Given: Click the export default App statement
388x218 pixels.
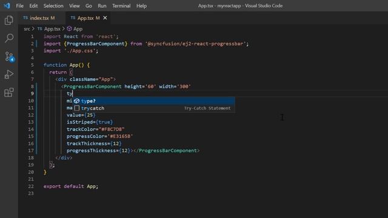Looking at the screenshot, I should tap(71, 186).
